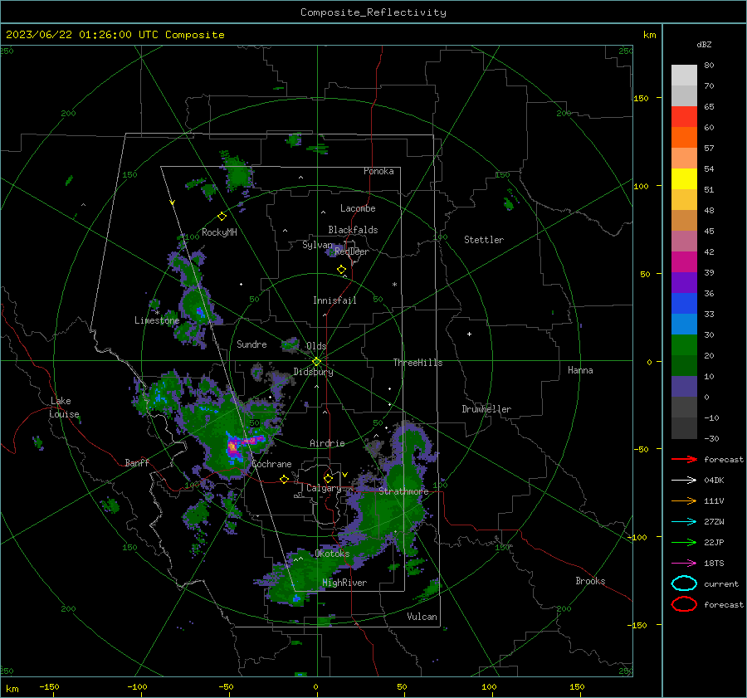This screenshot has width=747, height=698.
Task: Click the Calgary city label
Action: click(324, 488)
